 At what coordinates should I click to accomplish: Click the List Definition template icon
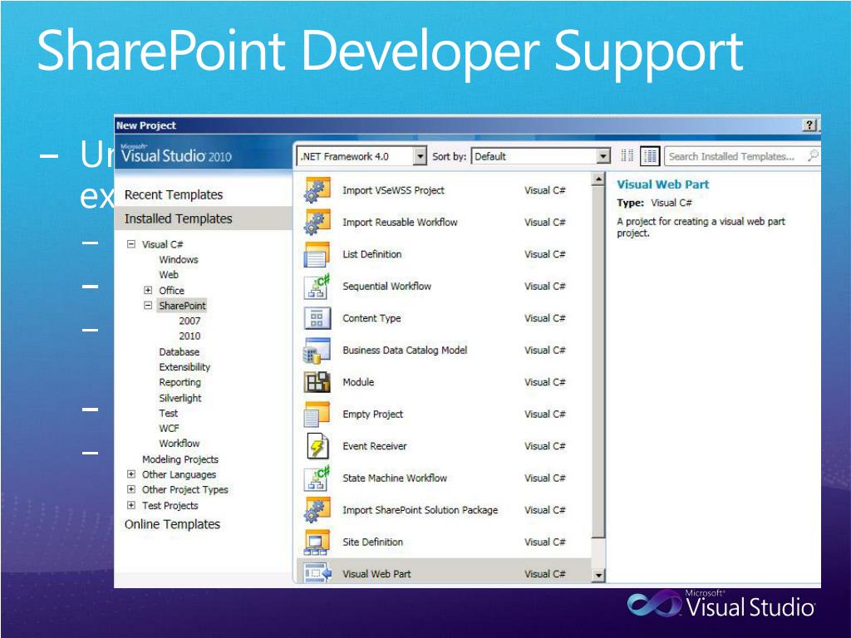pos(317,254)
